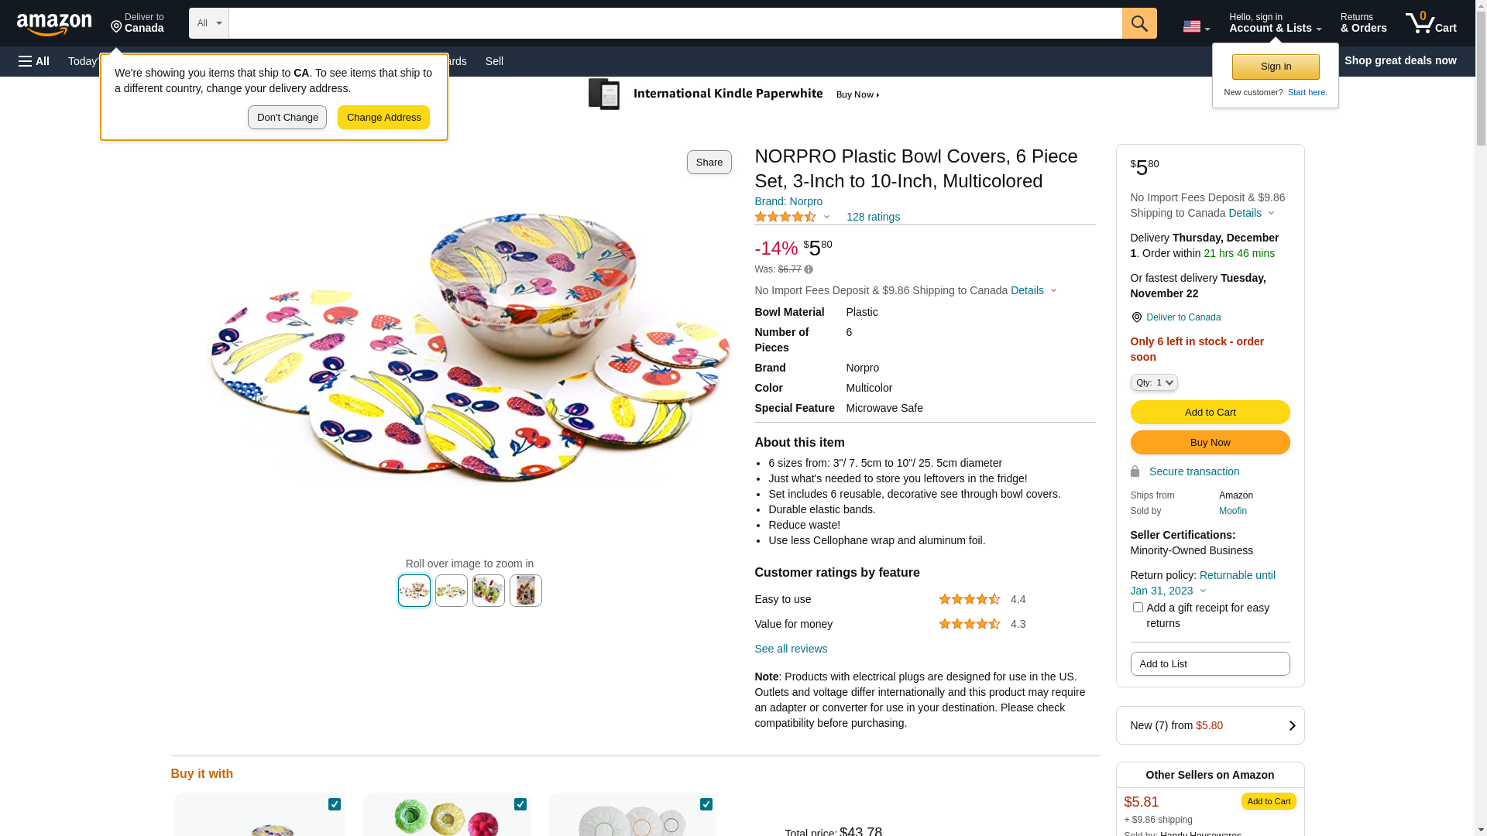
Task: Open the 128 ratings link
Action: pos(873,218)
